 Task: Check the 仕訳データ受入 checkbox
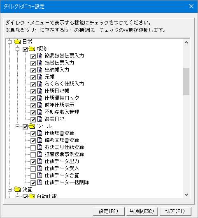click(x=33, y=169)
